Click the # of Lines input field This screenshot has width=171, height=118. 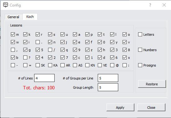[x=44, y=78]
